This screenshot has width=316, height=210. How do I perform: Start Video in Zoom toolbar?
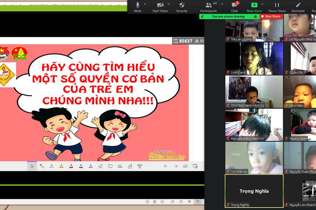(160, 7)
